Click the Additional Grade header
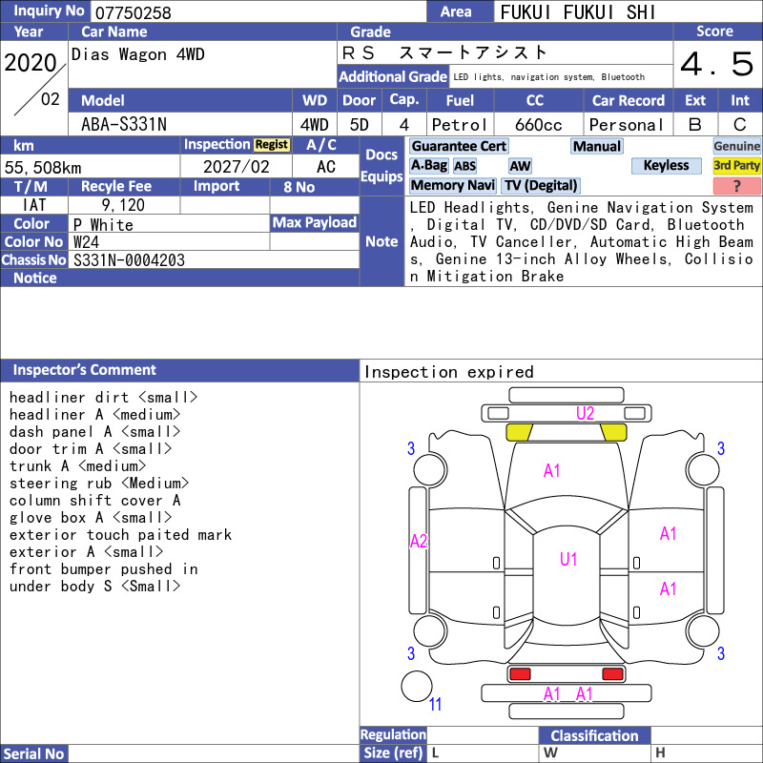This screenshot has width=763, height=763. (393, 77)
